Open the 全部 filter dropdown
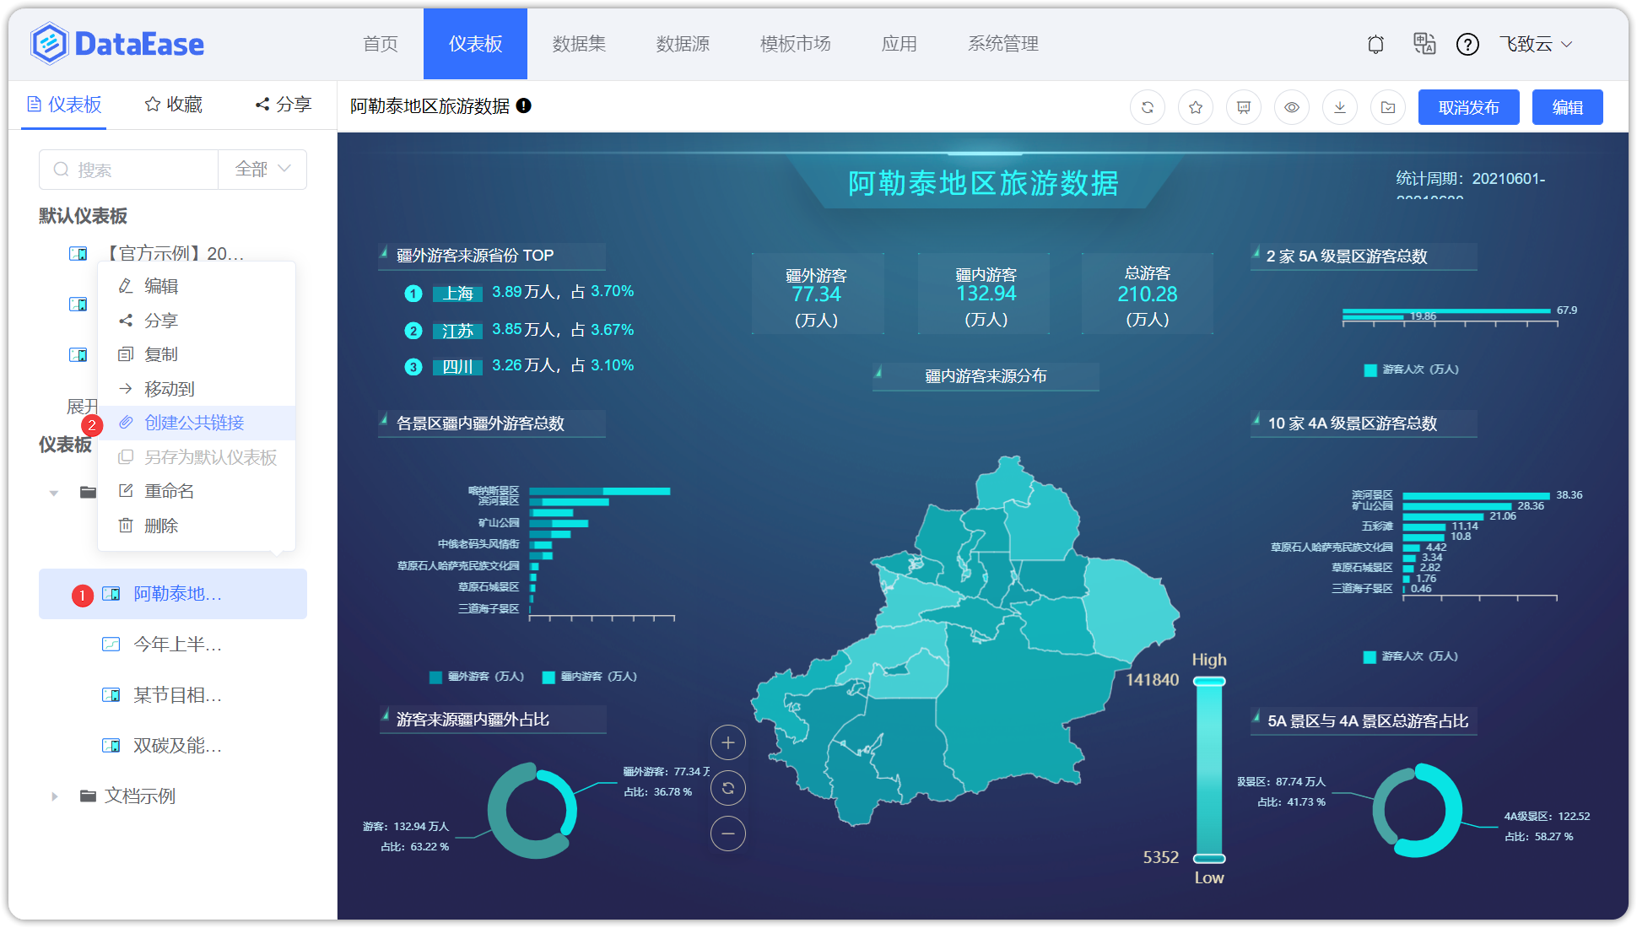The image size is (1637, 928). point(262,169)
